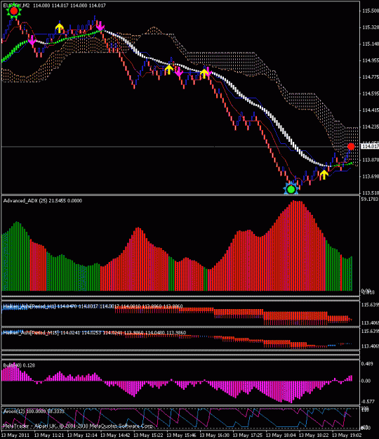Viewport: 379px width, 439px height.
Task: Click the 115.140 price axis label
Action: tap(371, 44)
